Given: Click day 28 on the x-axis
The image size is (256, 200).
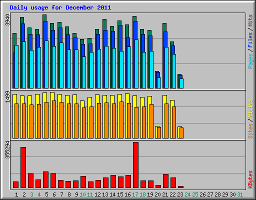Looking at the screenshot, I should pos(217,194).
